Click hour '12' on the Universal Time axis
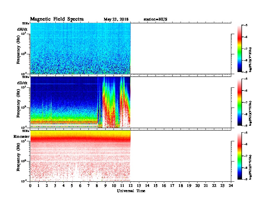 (131, 186)
